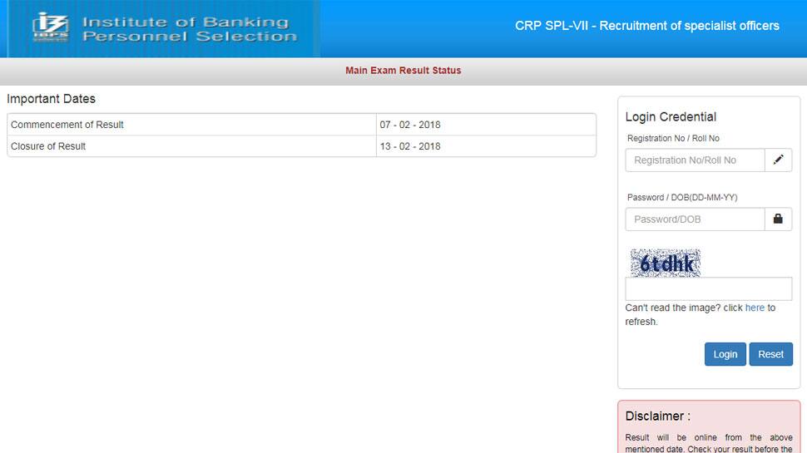
Task: Click the Reset button
Action: (x=770, y=354)
